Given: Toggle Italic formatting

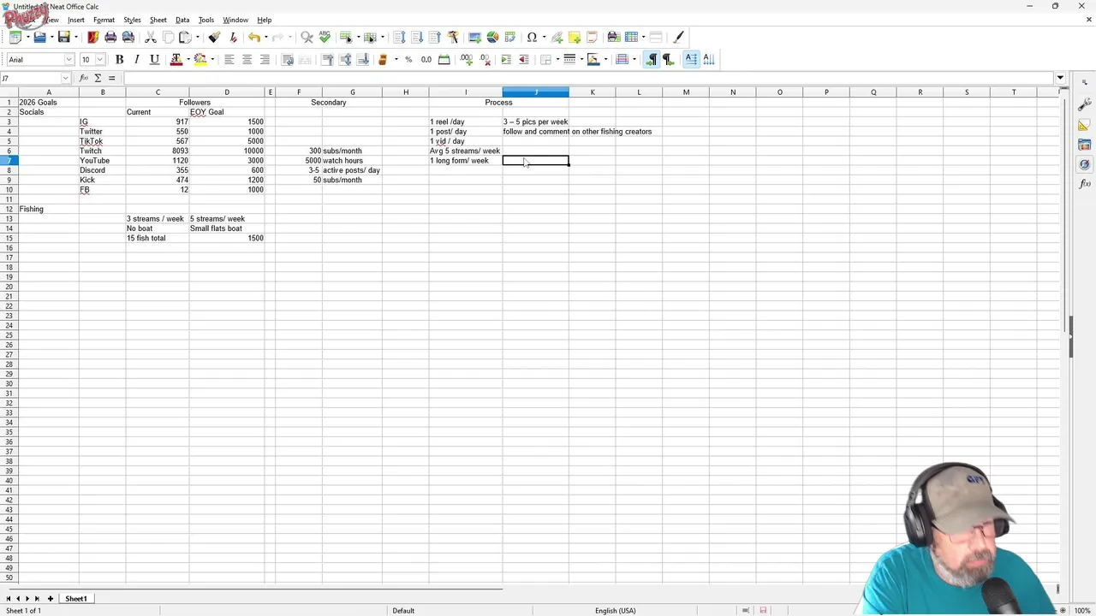Looking at the screenshot, I should click(x=136, y=59).
